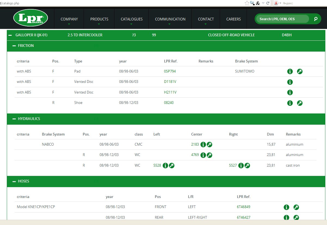Bookmark page with star icon
Screen dimensions: 327x225
pos(247,3)
